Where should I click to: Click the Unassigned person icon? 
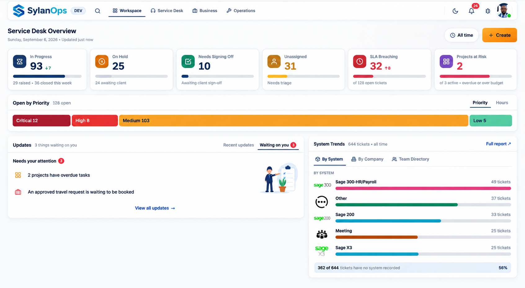pos(274,61)
